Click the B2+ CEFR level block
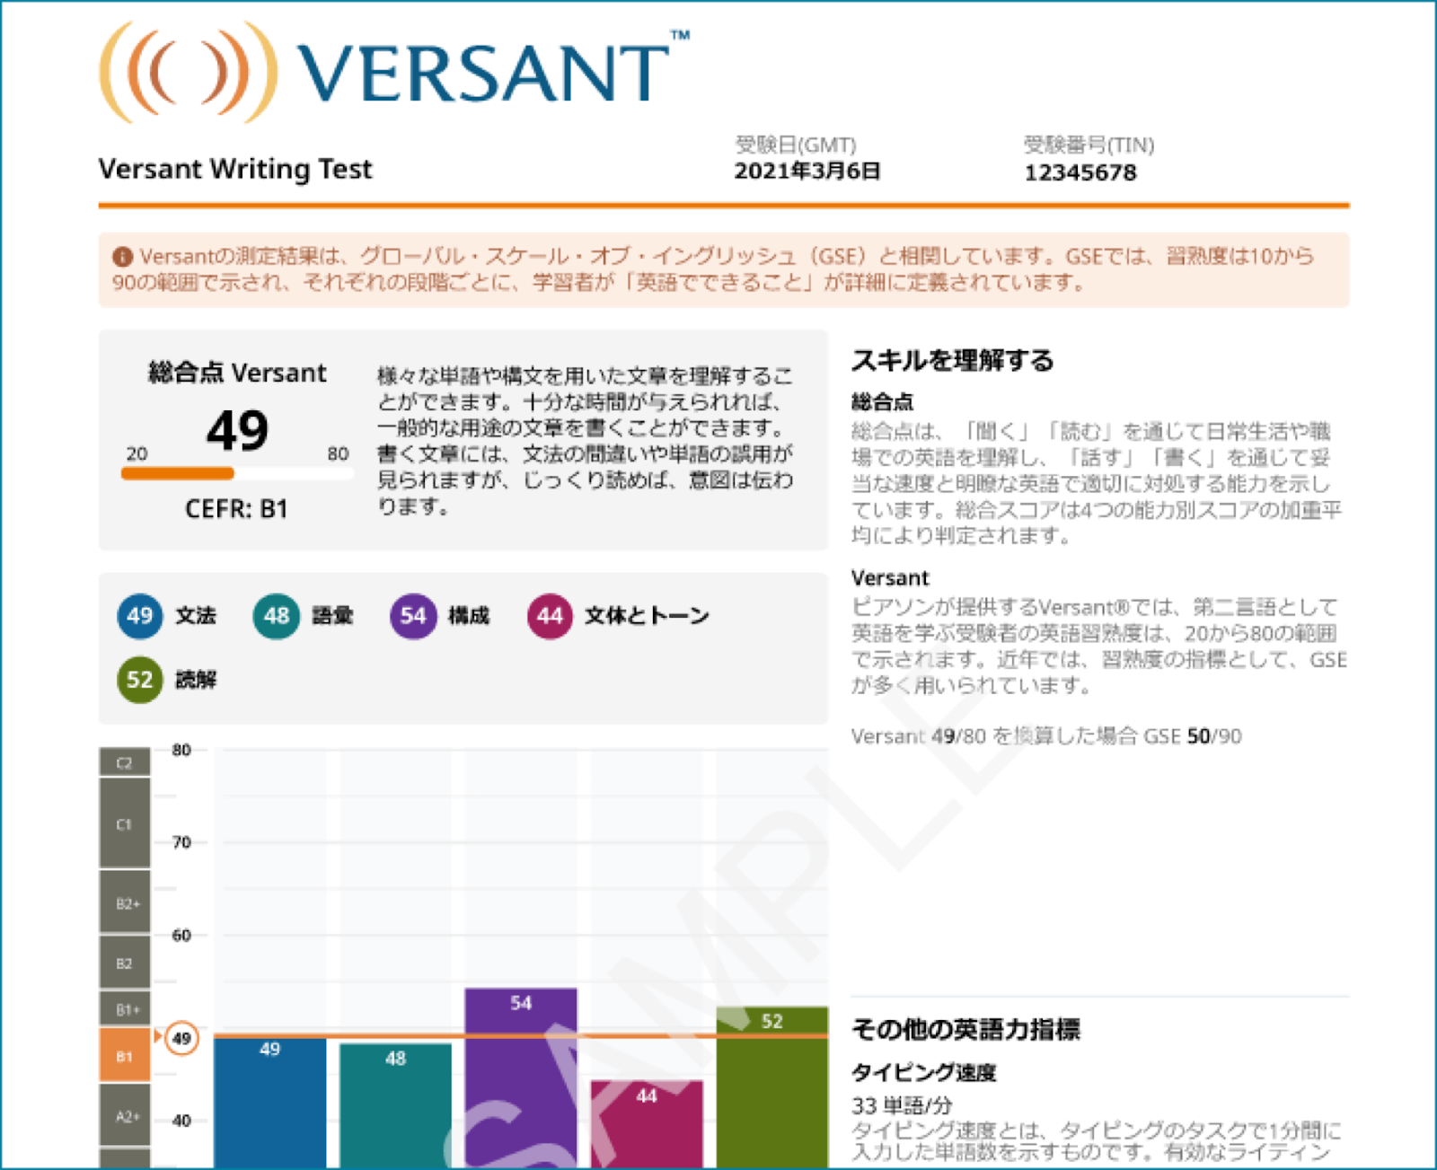The image size is (1437, 1170). pos(125,902)
